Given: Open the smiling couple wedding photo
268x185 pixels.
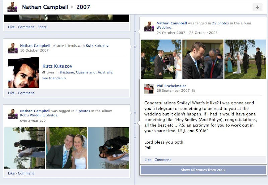Looking at the screenshot, I should (66, 148).
